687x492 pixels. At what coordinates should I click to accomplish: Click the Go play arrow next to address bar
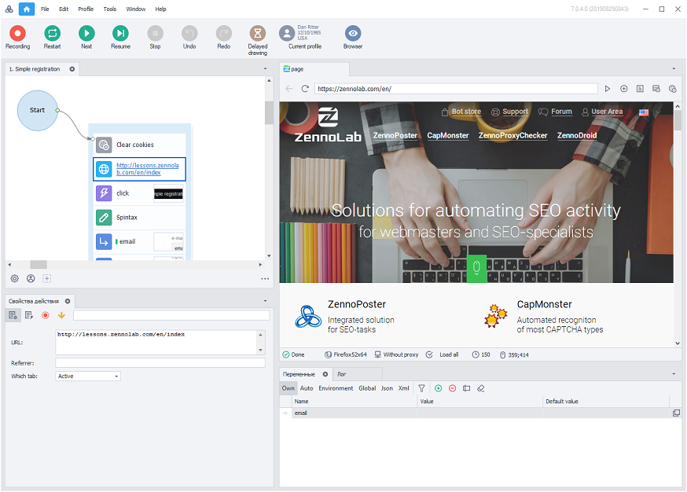pos(608,89)
